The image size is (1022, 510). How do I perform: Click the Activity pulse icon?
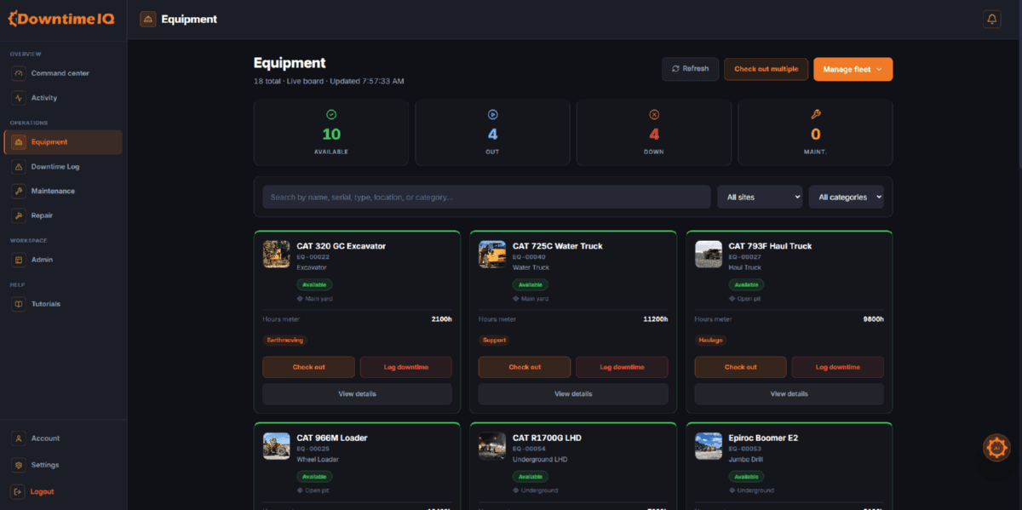tap(19, 98)
